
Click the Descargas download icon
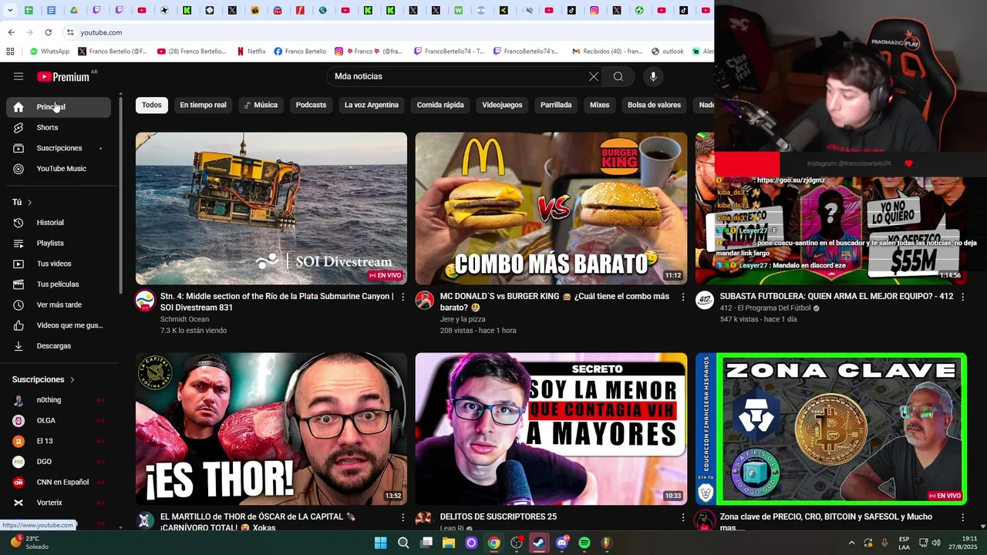pyautogui.click(x=19, y=346)
